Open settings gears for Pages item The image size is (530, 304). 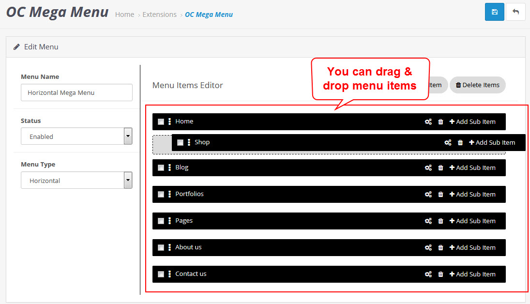coord(428,221)
